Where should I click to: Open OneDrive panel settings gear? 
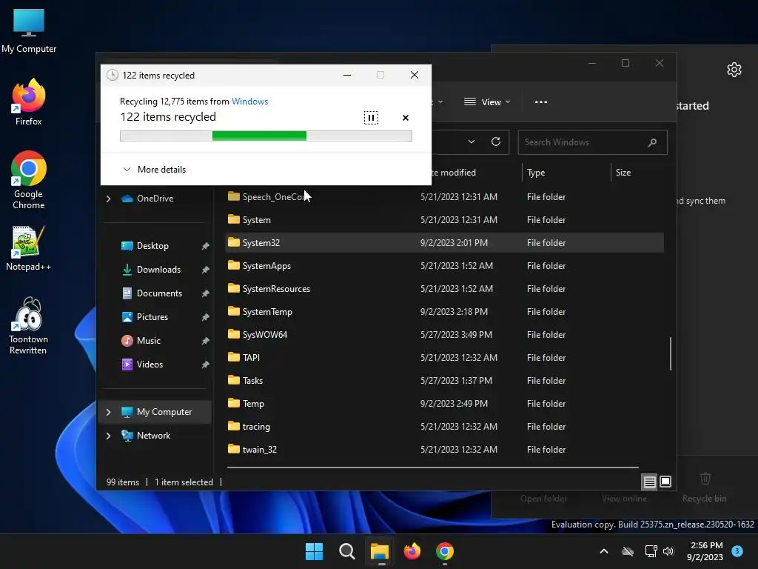click(x=734, y=70)
